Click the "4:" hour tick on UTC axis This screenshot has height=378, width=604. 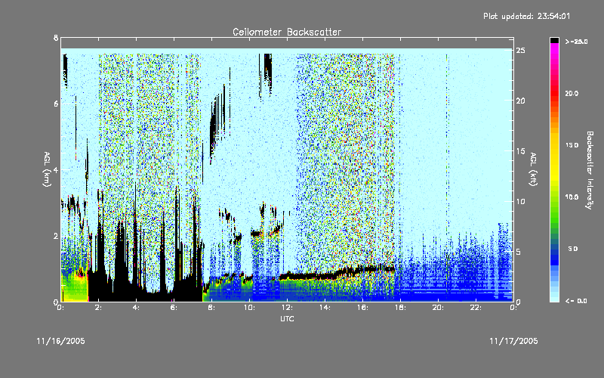coord(137,308)
